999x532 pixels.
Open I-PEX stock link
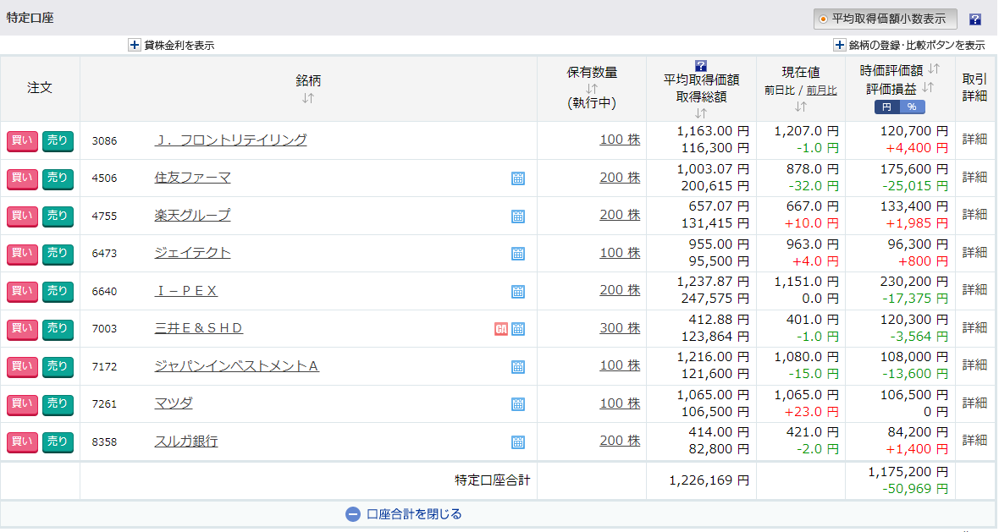186,291
